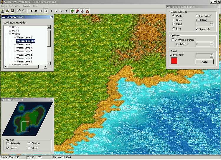Select Wasser Level 2 in tree
The image size is (221, 160).
26,41
